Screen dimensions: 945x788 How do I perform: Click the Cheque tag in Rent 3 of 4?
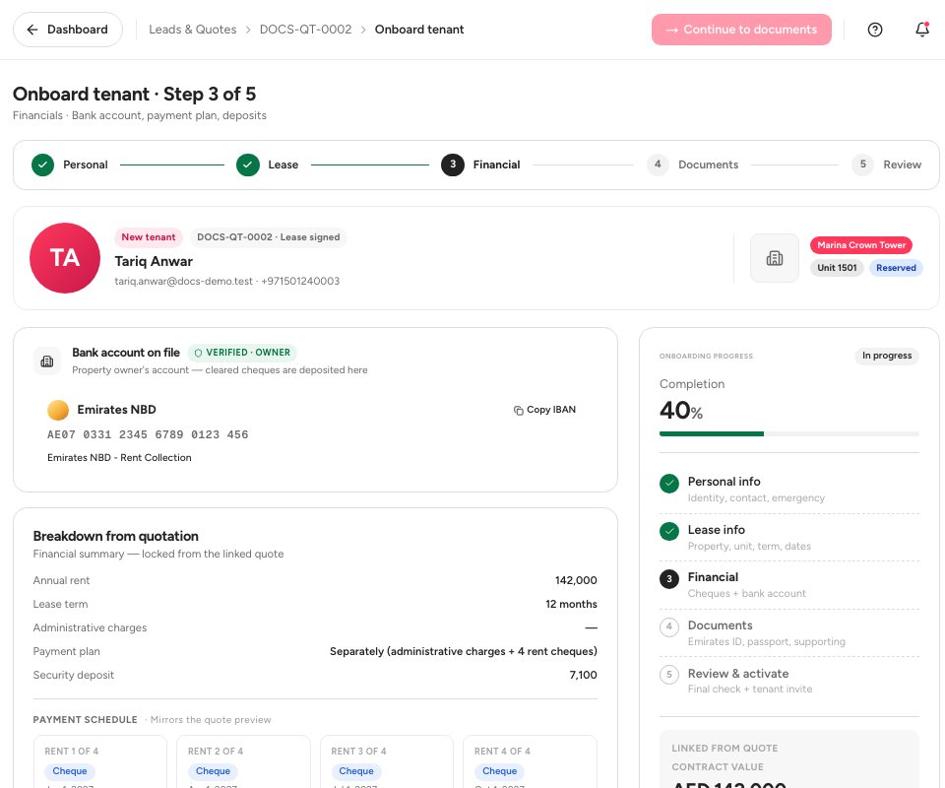tap(356, 771)
